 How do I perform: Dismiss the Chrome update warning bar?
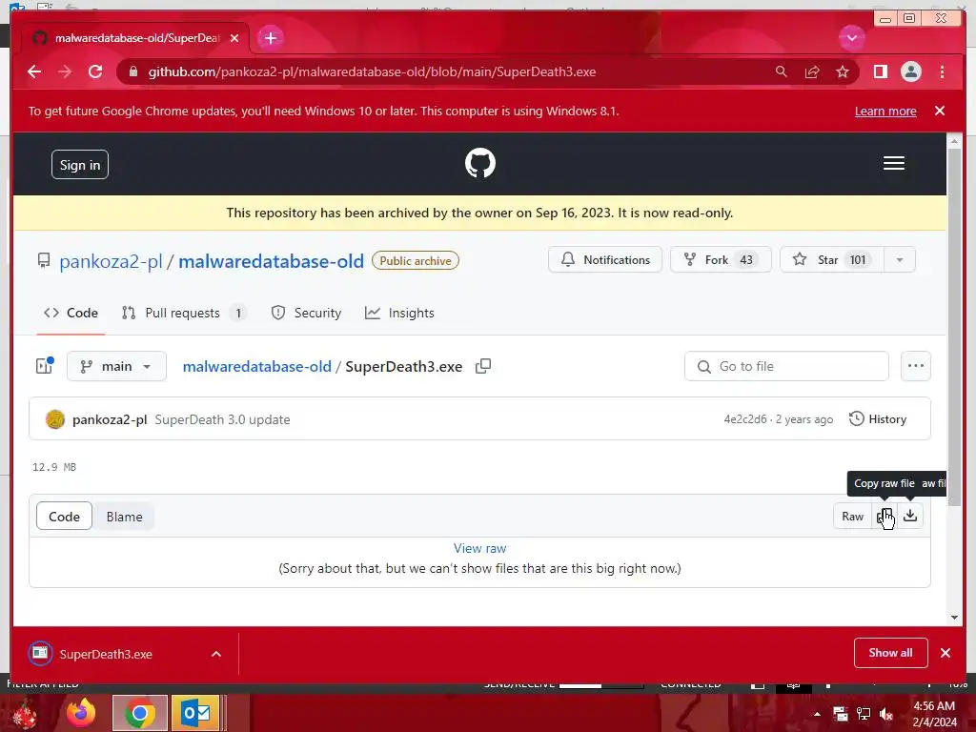[939, 111]
